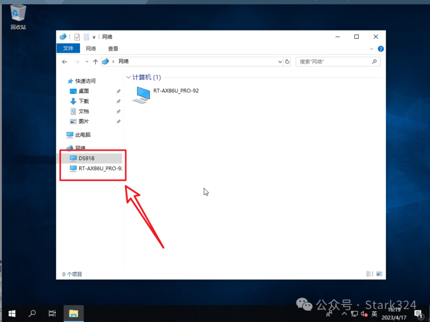Image resolution: width=430 pixels, height=322 pixels.
Task: Click the pin icon next to 桌面
Action: point(119,91)
